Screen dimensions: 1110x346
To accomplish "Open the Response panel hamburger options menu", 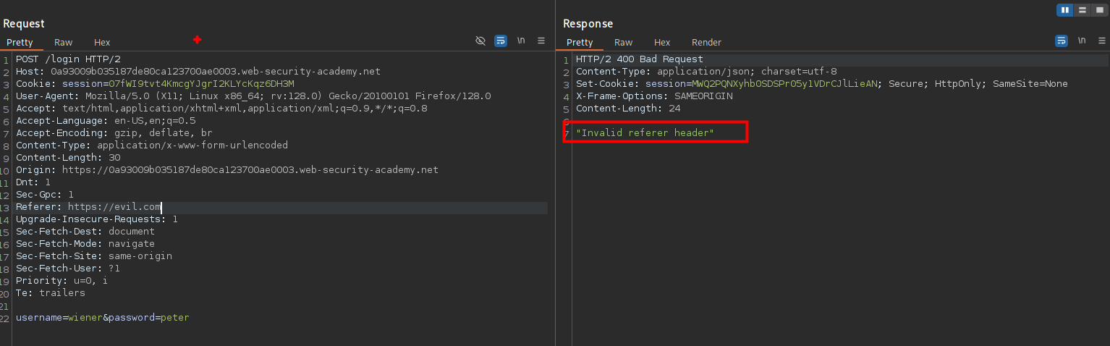I will point(1101,41).
